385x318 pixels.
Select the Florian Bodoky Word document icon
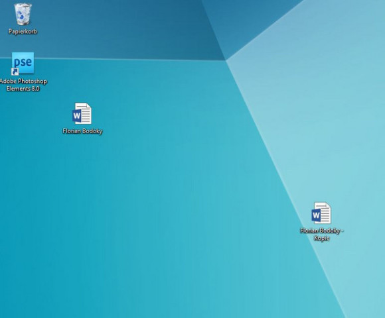(x=82, y=113)
